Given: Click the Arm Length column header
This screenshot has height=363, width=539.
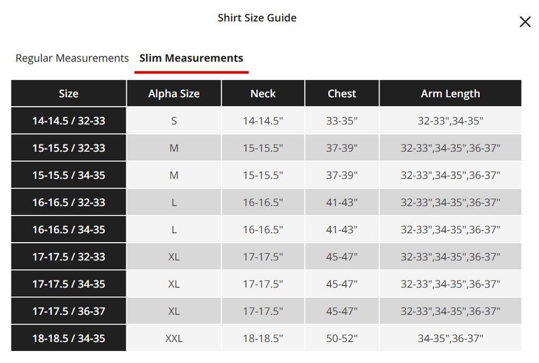Looking at the screenshot, I should tap(451, 94).
